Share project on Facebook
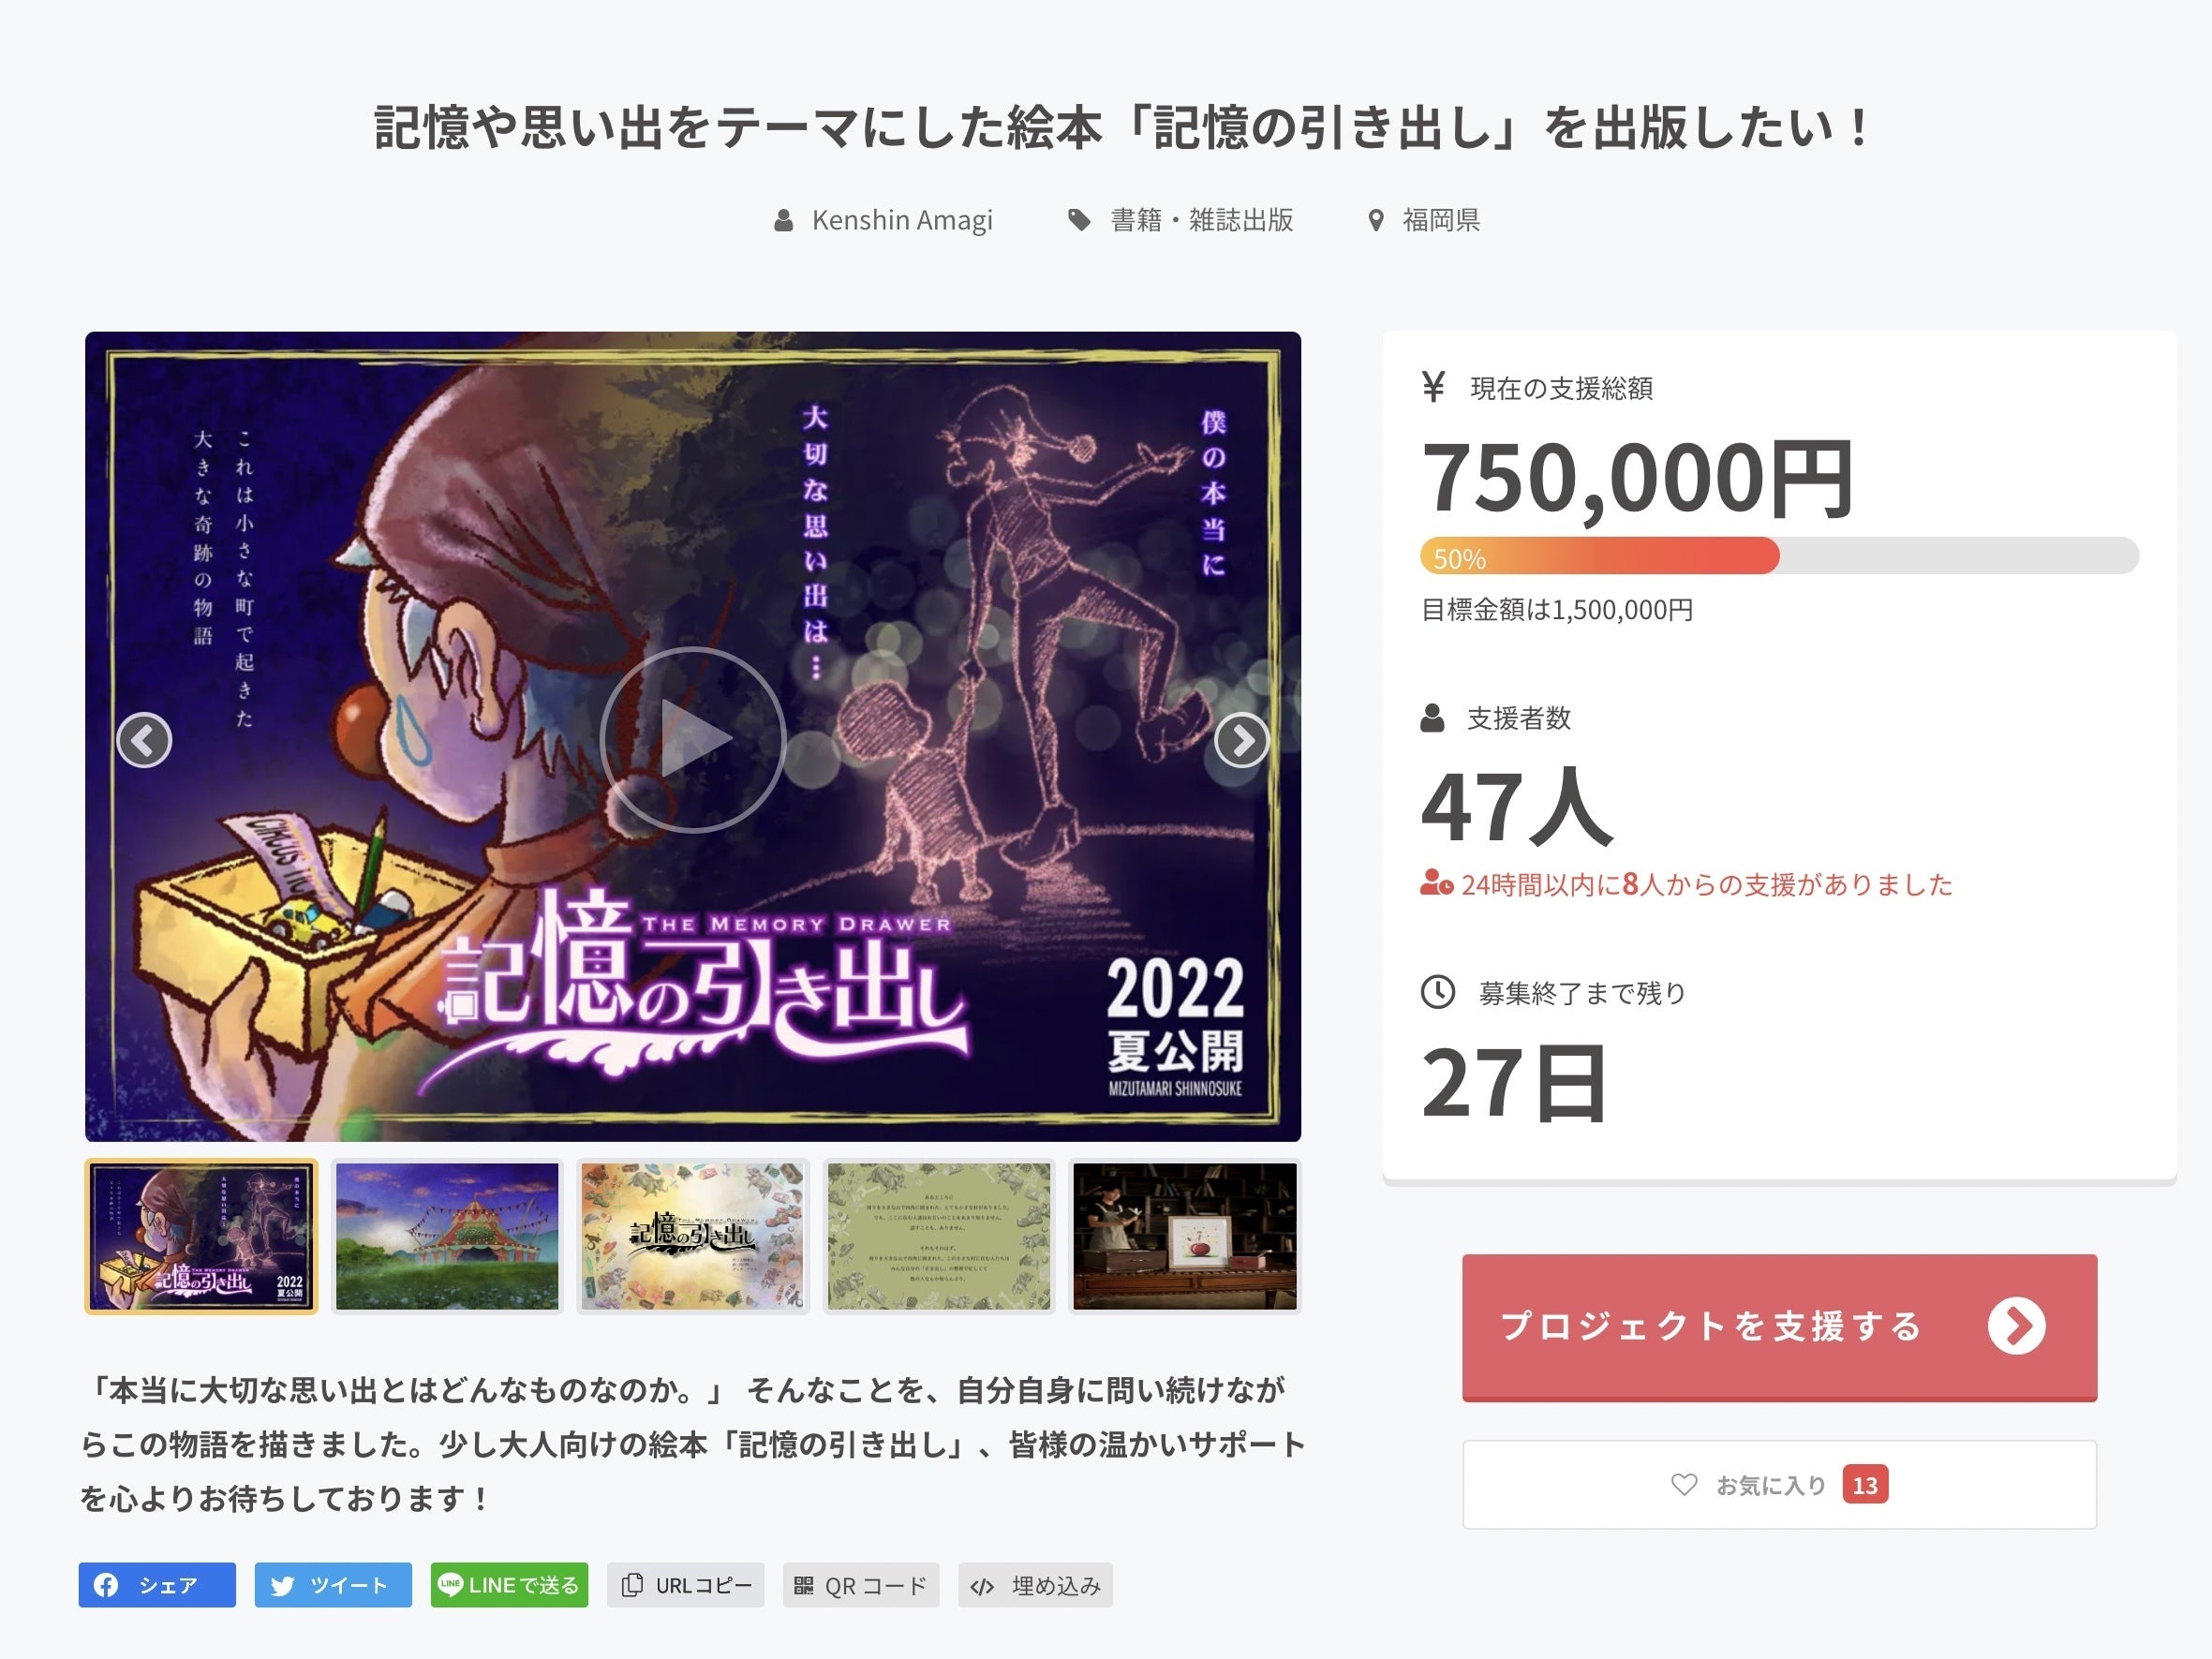 pyautogui.click(x=157, y=1585)
